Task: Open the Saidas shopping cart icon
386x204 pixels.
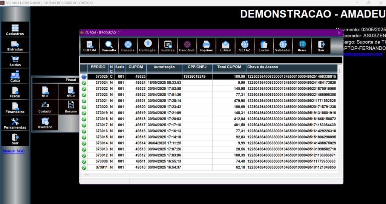Action: [x=15, y=61]
